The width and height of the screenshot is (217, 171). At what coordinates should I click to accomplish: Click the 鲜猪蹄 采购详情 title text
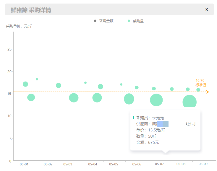31,10
